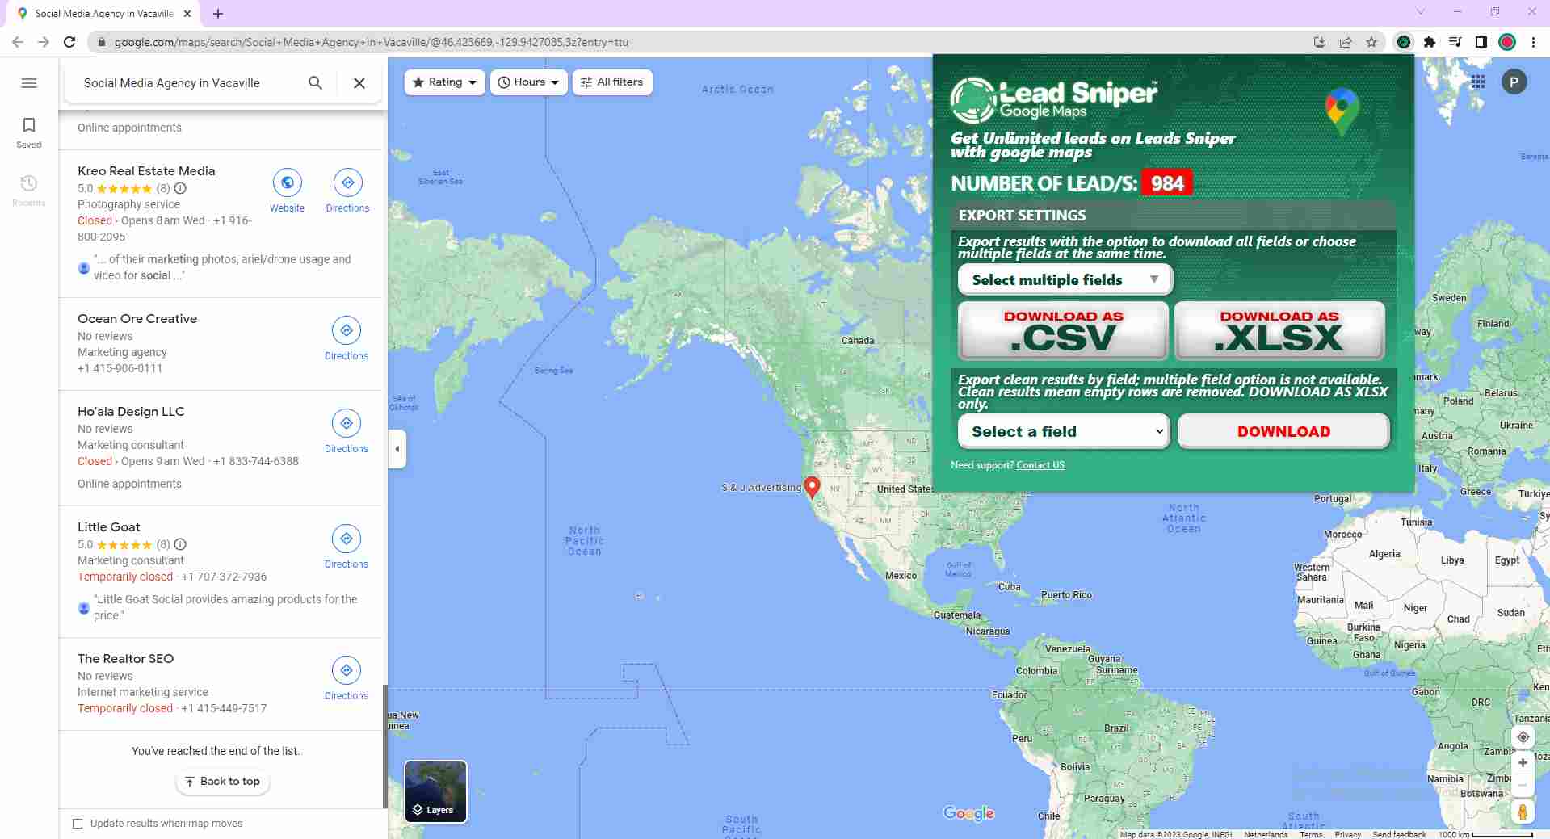The width and height of the screenshot is (1550, 839).
Task: Open the Hours filter dropdown
Action: 528,82
